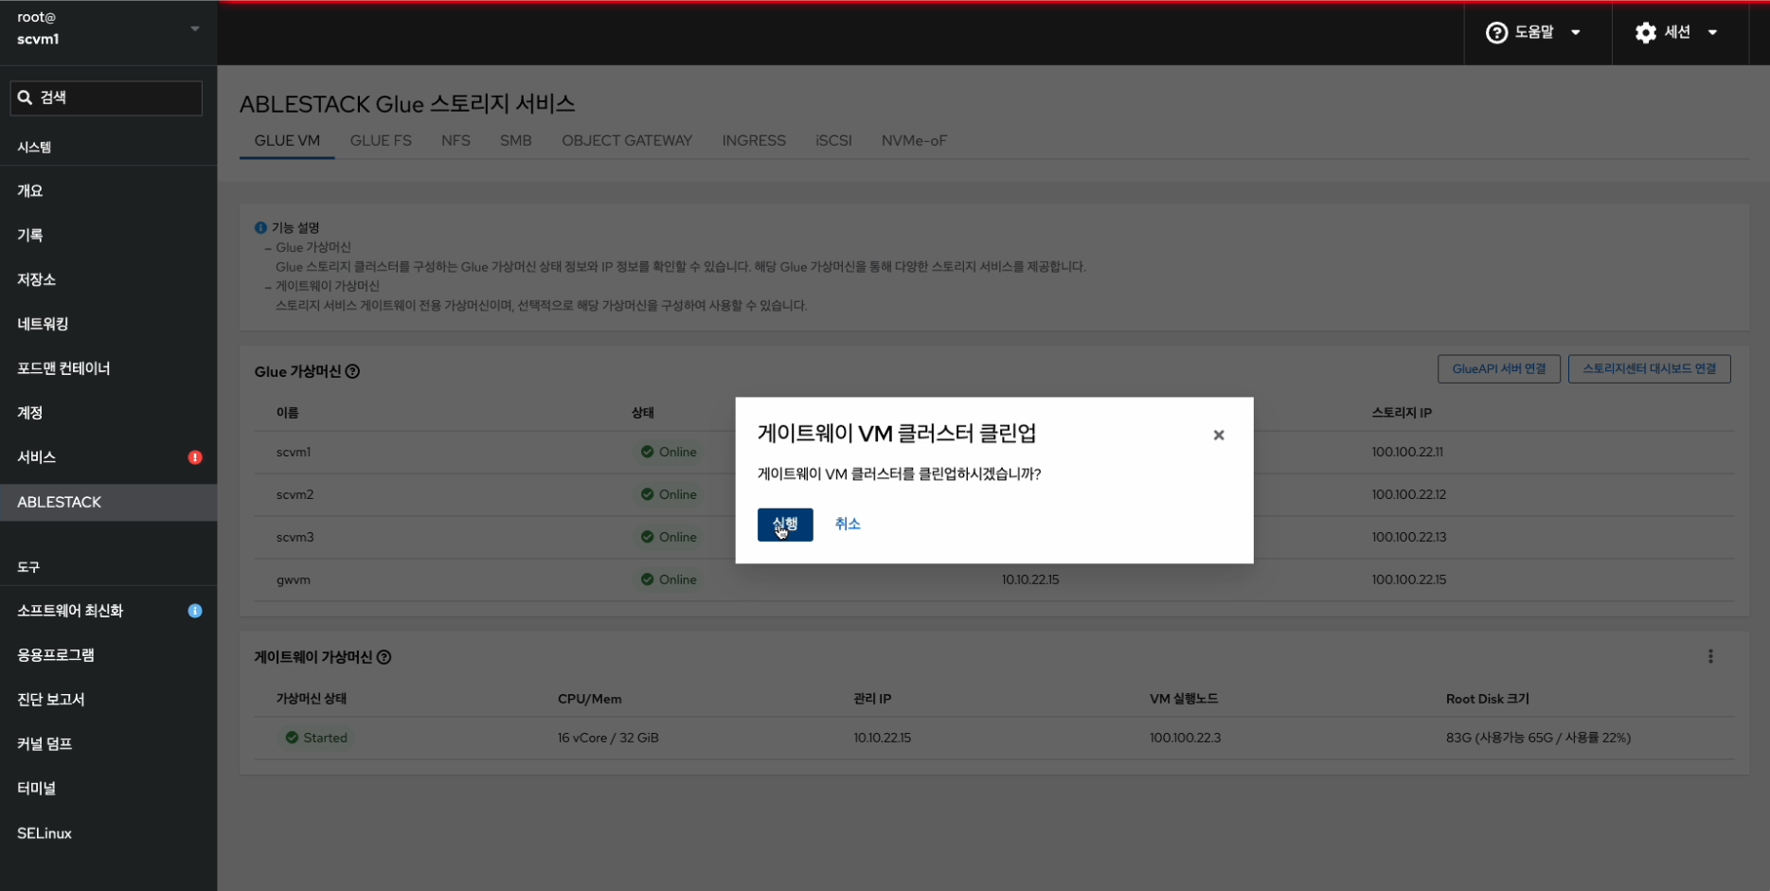Click the help icon next to 게이트웨이 가상머신
The height and width of the screenshot is (891, 1770).
point(384,657)
